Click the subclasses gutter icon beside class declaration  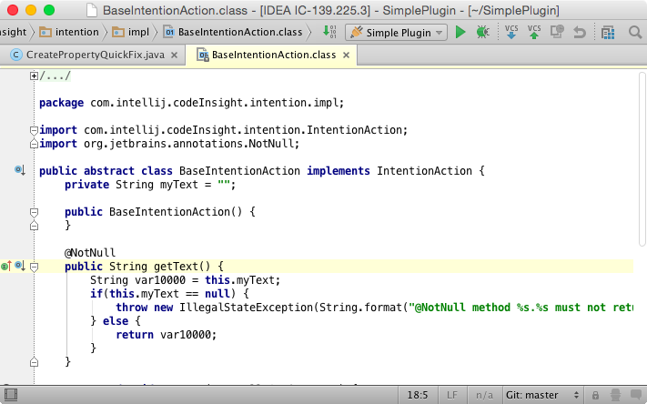[x=20, y=170]
